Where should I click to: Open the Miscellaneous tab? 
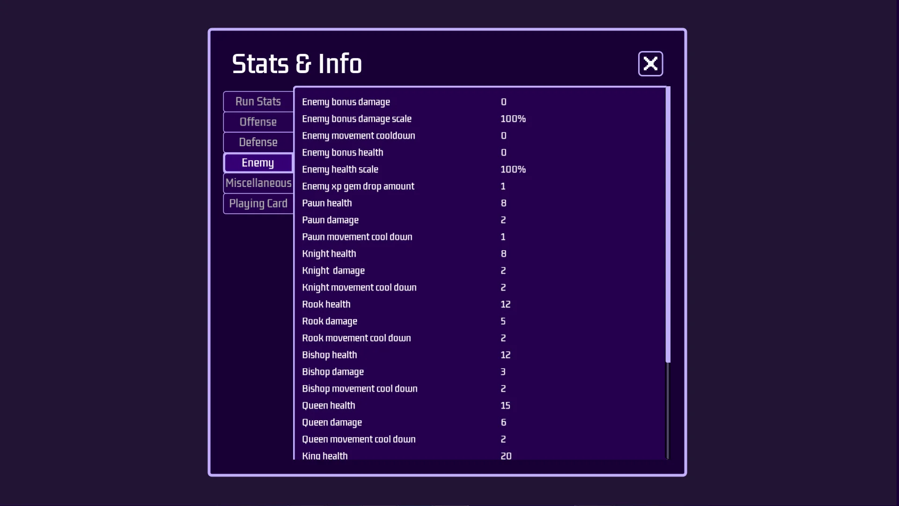pos(258,183)
